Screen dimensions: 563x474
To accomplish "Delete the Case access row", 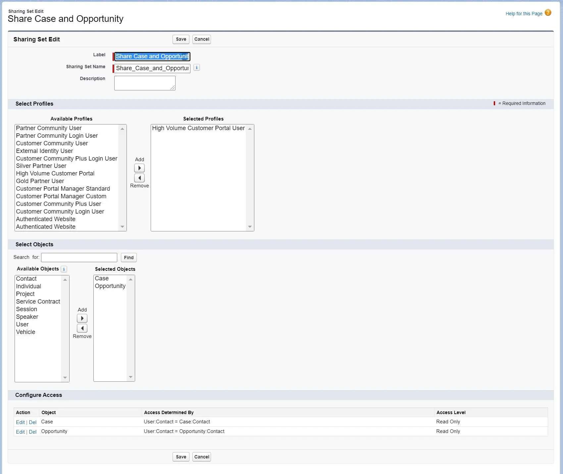I will coord(32,422).
